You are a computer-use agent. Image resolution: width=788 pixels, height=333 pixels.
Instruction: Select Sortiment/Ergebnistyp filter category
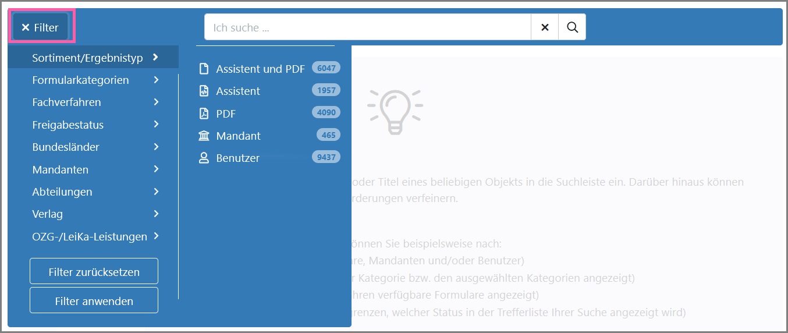click(93, 57)
